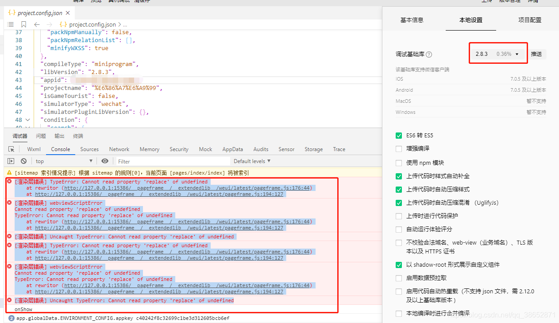The width and height of the screenshot is (559, 323).
Task: Toggle 上传代码时自动压缩样式 checkbox
Action: tap(399, 189)
